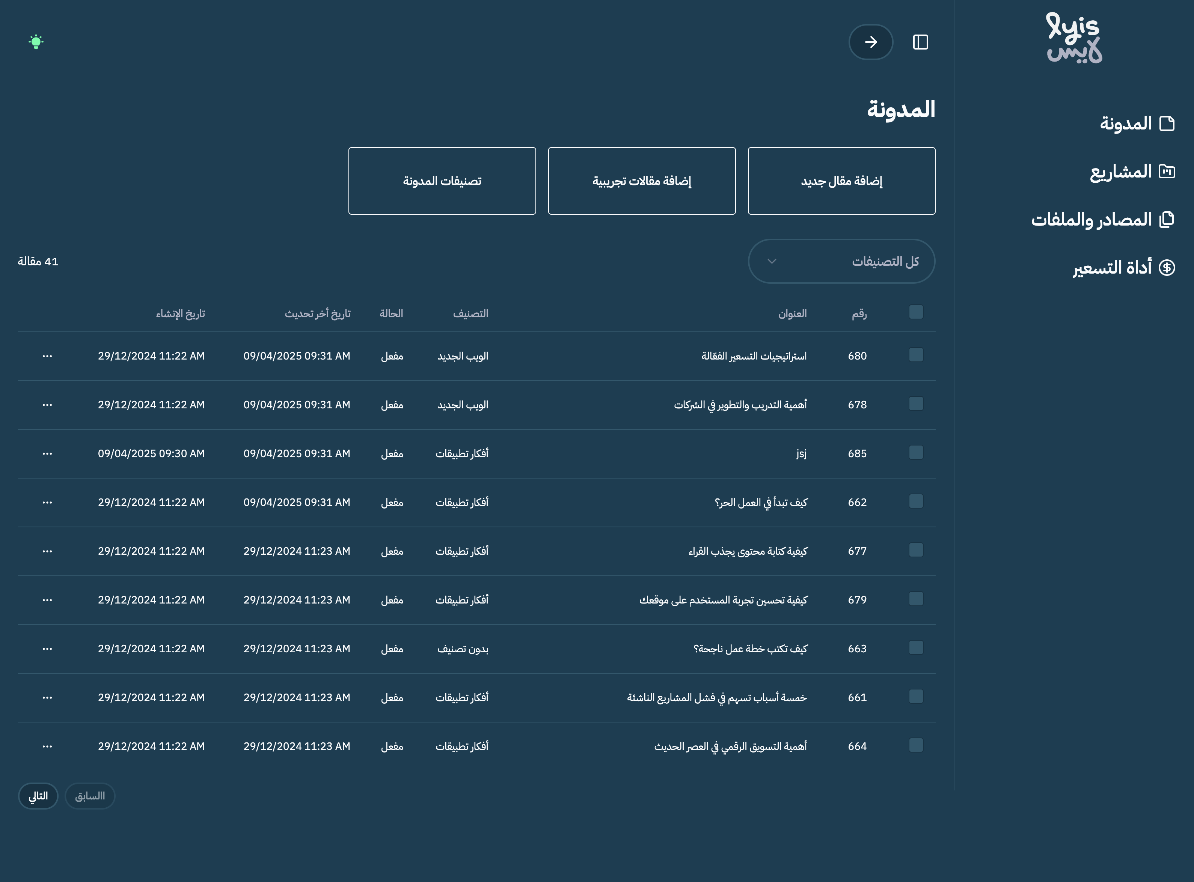Open the كل التصنيفات categories dropdown
The height and width of the screenshot is (882, 1194).
[x=841, y=261]
